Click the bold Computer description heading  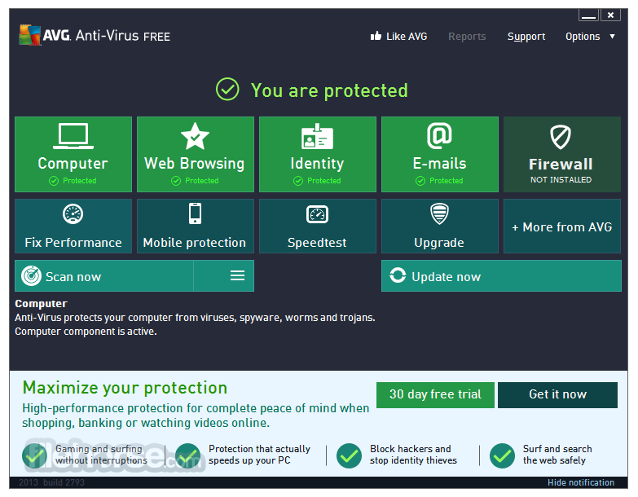tap(41, 303)
